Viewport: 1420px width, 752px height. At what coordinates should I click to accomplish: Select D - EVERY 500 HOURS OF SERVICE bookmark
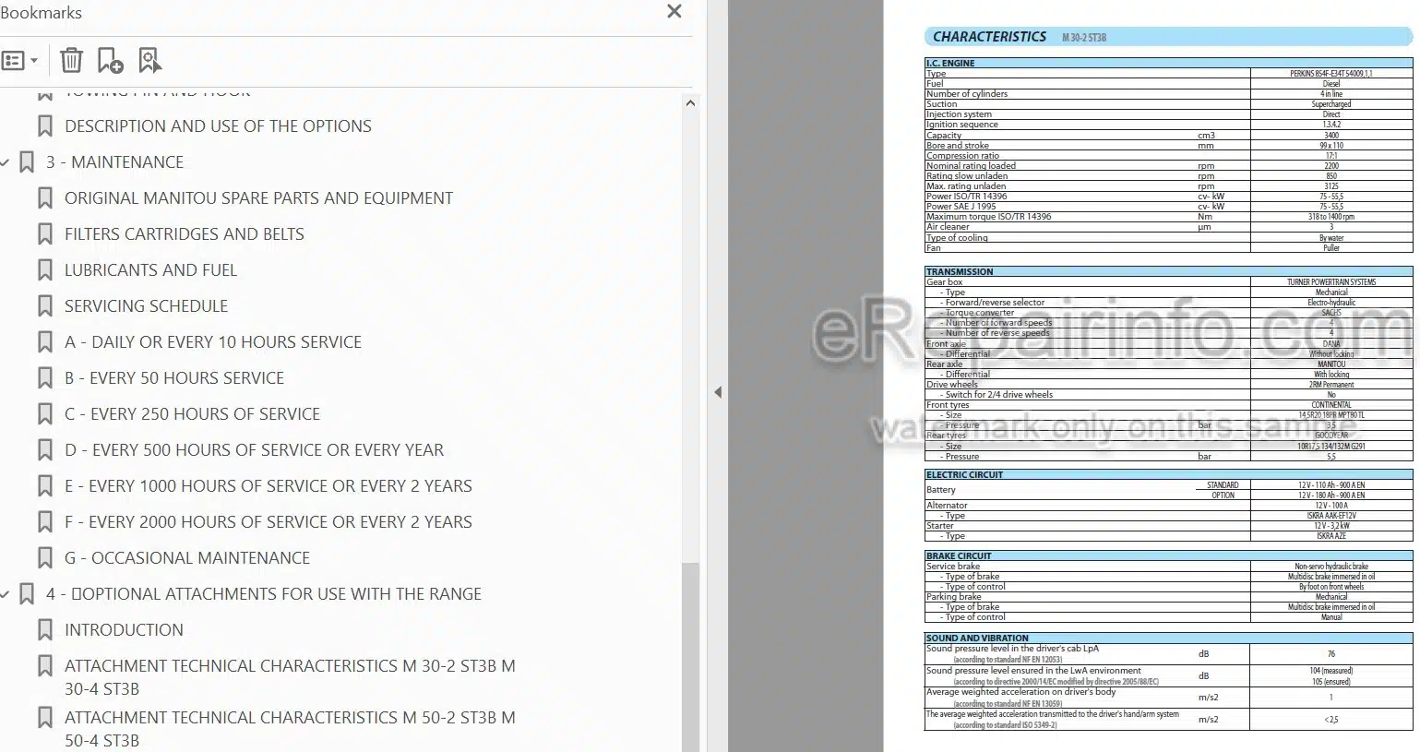coord(254,450)
